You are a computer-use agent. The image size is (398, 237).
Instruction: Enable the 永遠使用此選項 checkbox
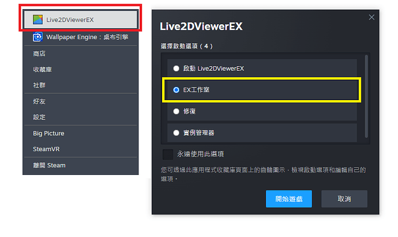tap(168, 154)
